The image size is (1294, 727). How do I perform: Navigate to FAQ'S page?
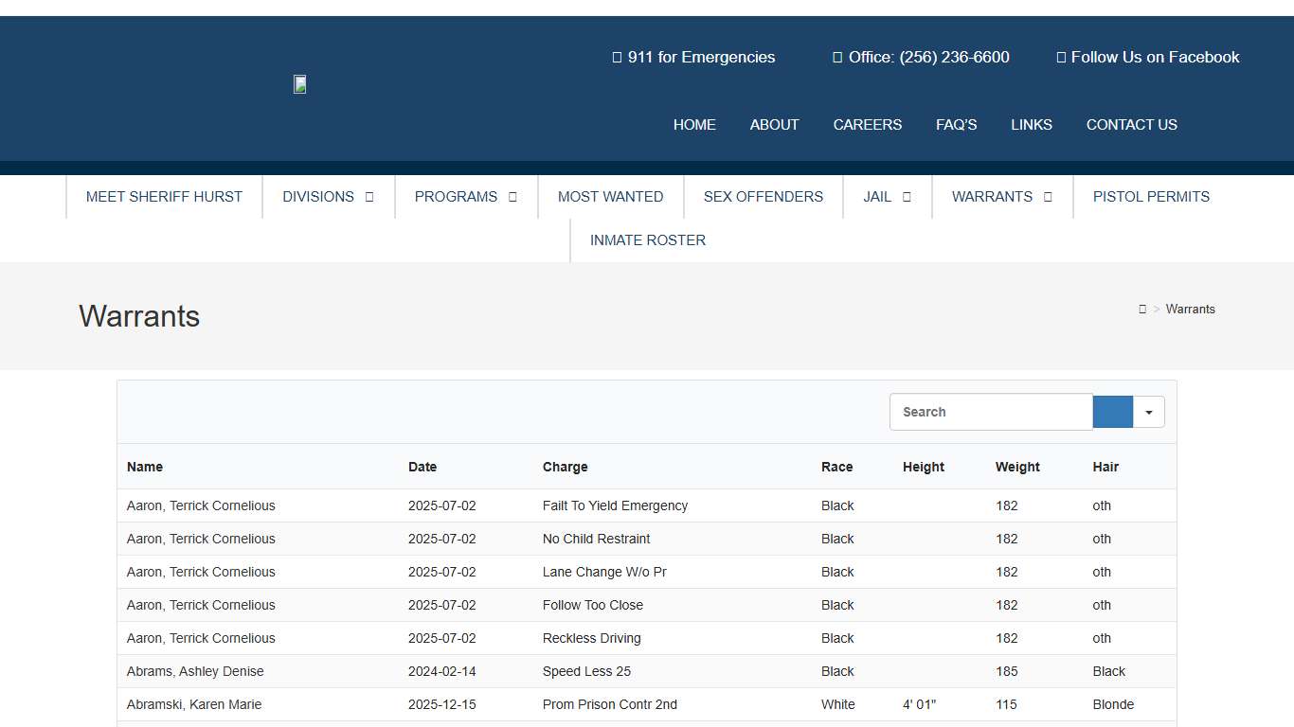pos(956,125)
